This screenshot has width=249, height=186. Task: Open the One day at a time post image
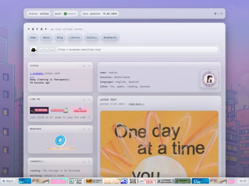(159, 144)
